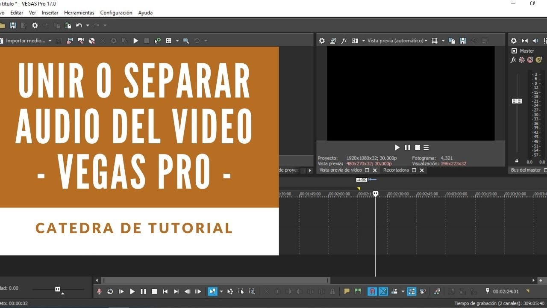Copy preview snapshot to clipboard
Screen dimensions: 547x308
click(452, 41)
